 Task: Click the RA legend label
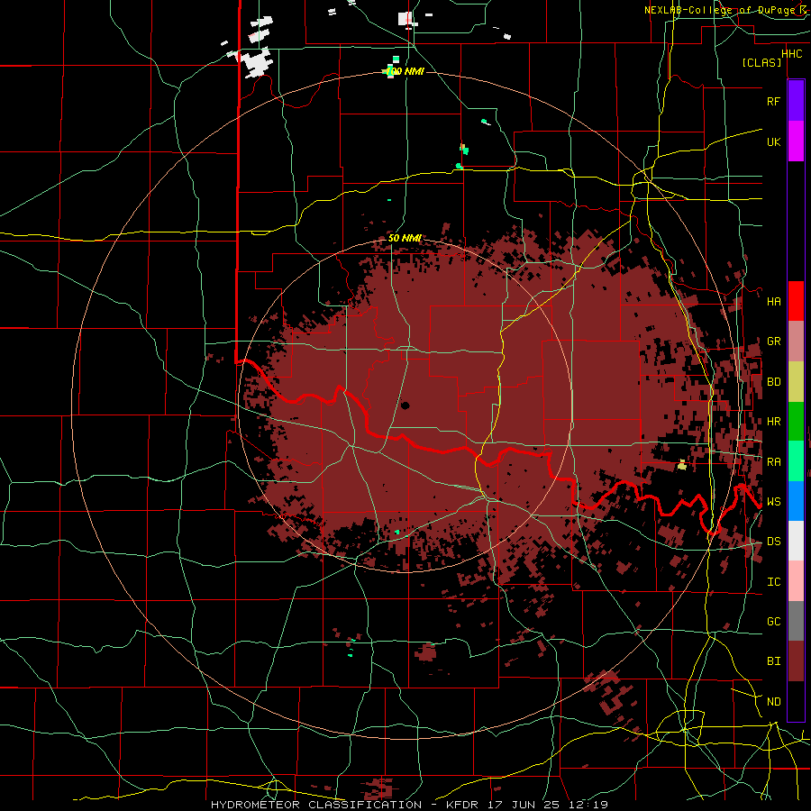[x=773, y=462]
